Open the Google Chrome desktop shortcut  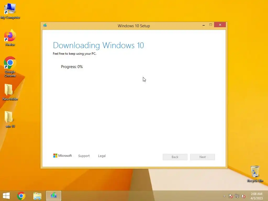point(10,67)
